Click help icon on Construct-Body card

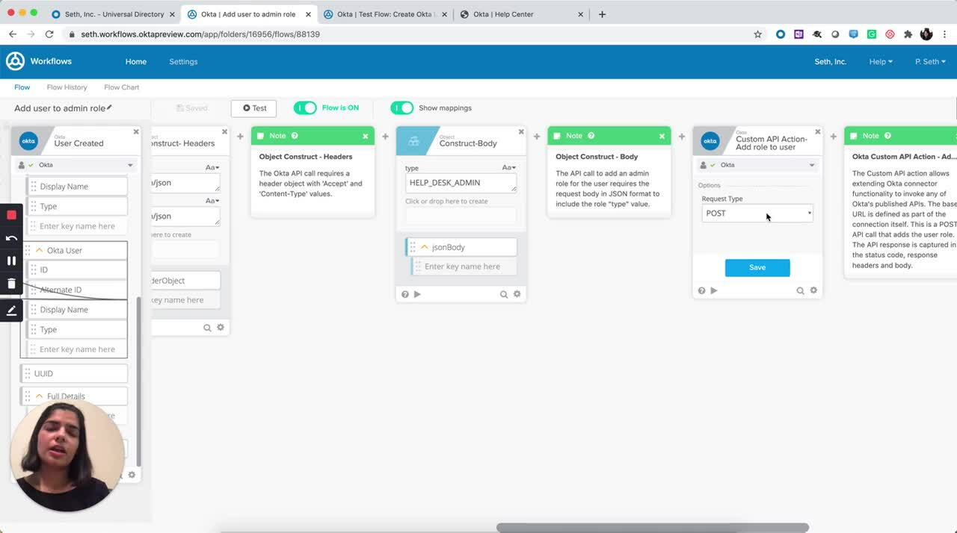(405, 294)
